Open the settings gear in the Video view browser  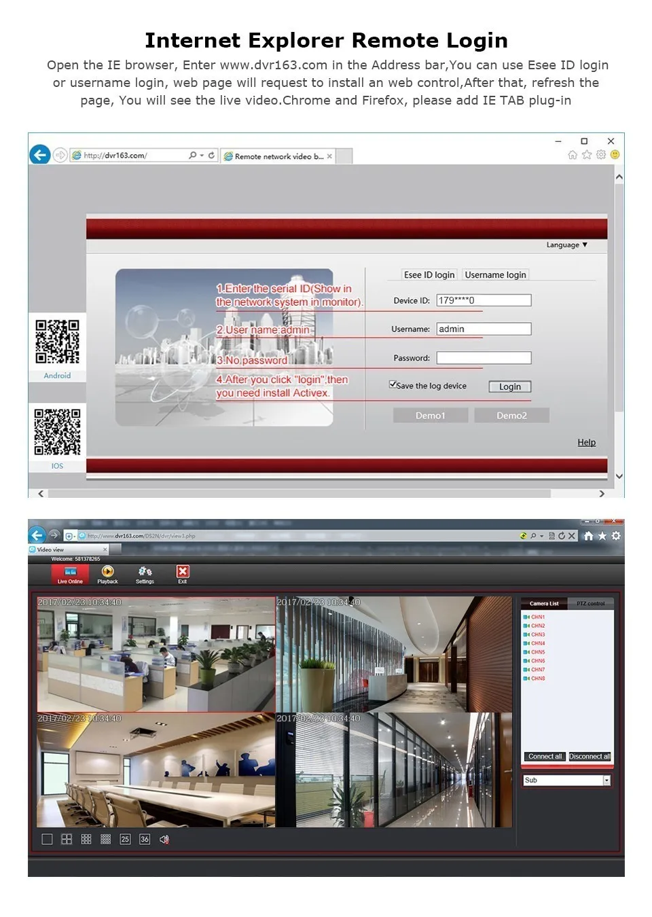[x=616, y=536]
